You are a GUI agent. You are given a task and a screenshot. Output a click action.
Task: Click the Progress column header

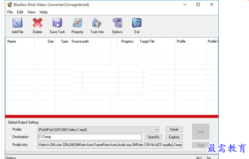point(127,41)
